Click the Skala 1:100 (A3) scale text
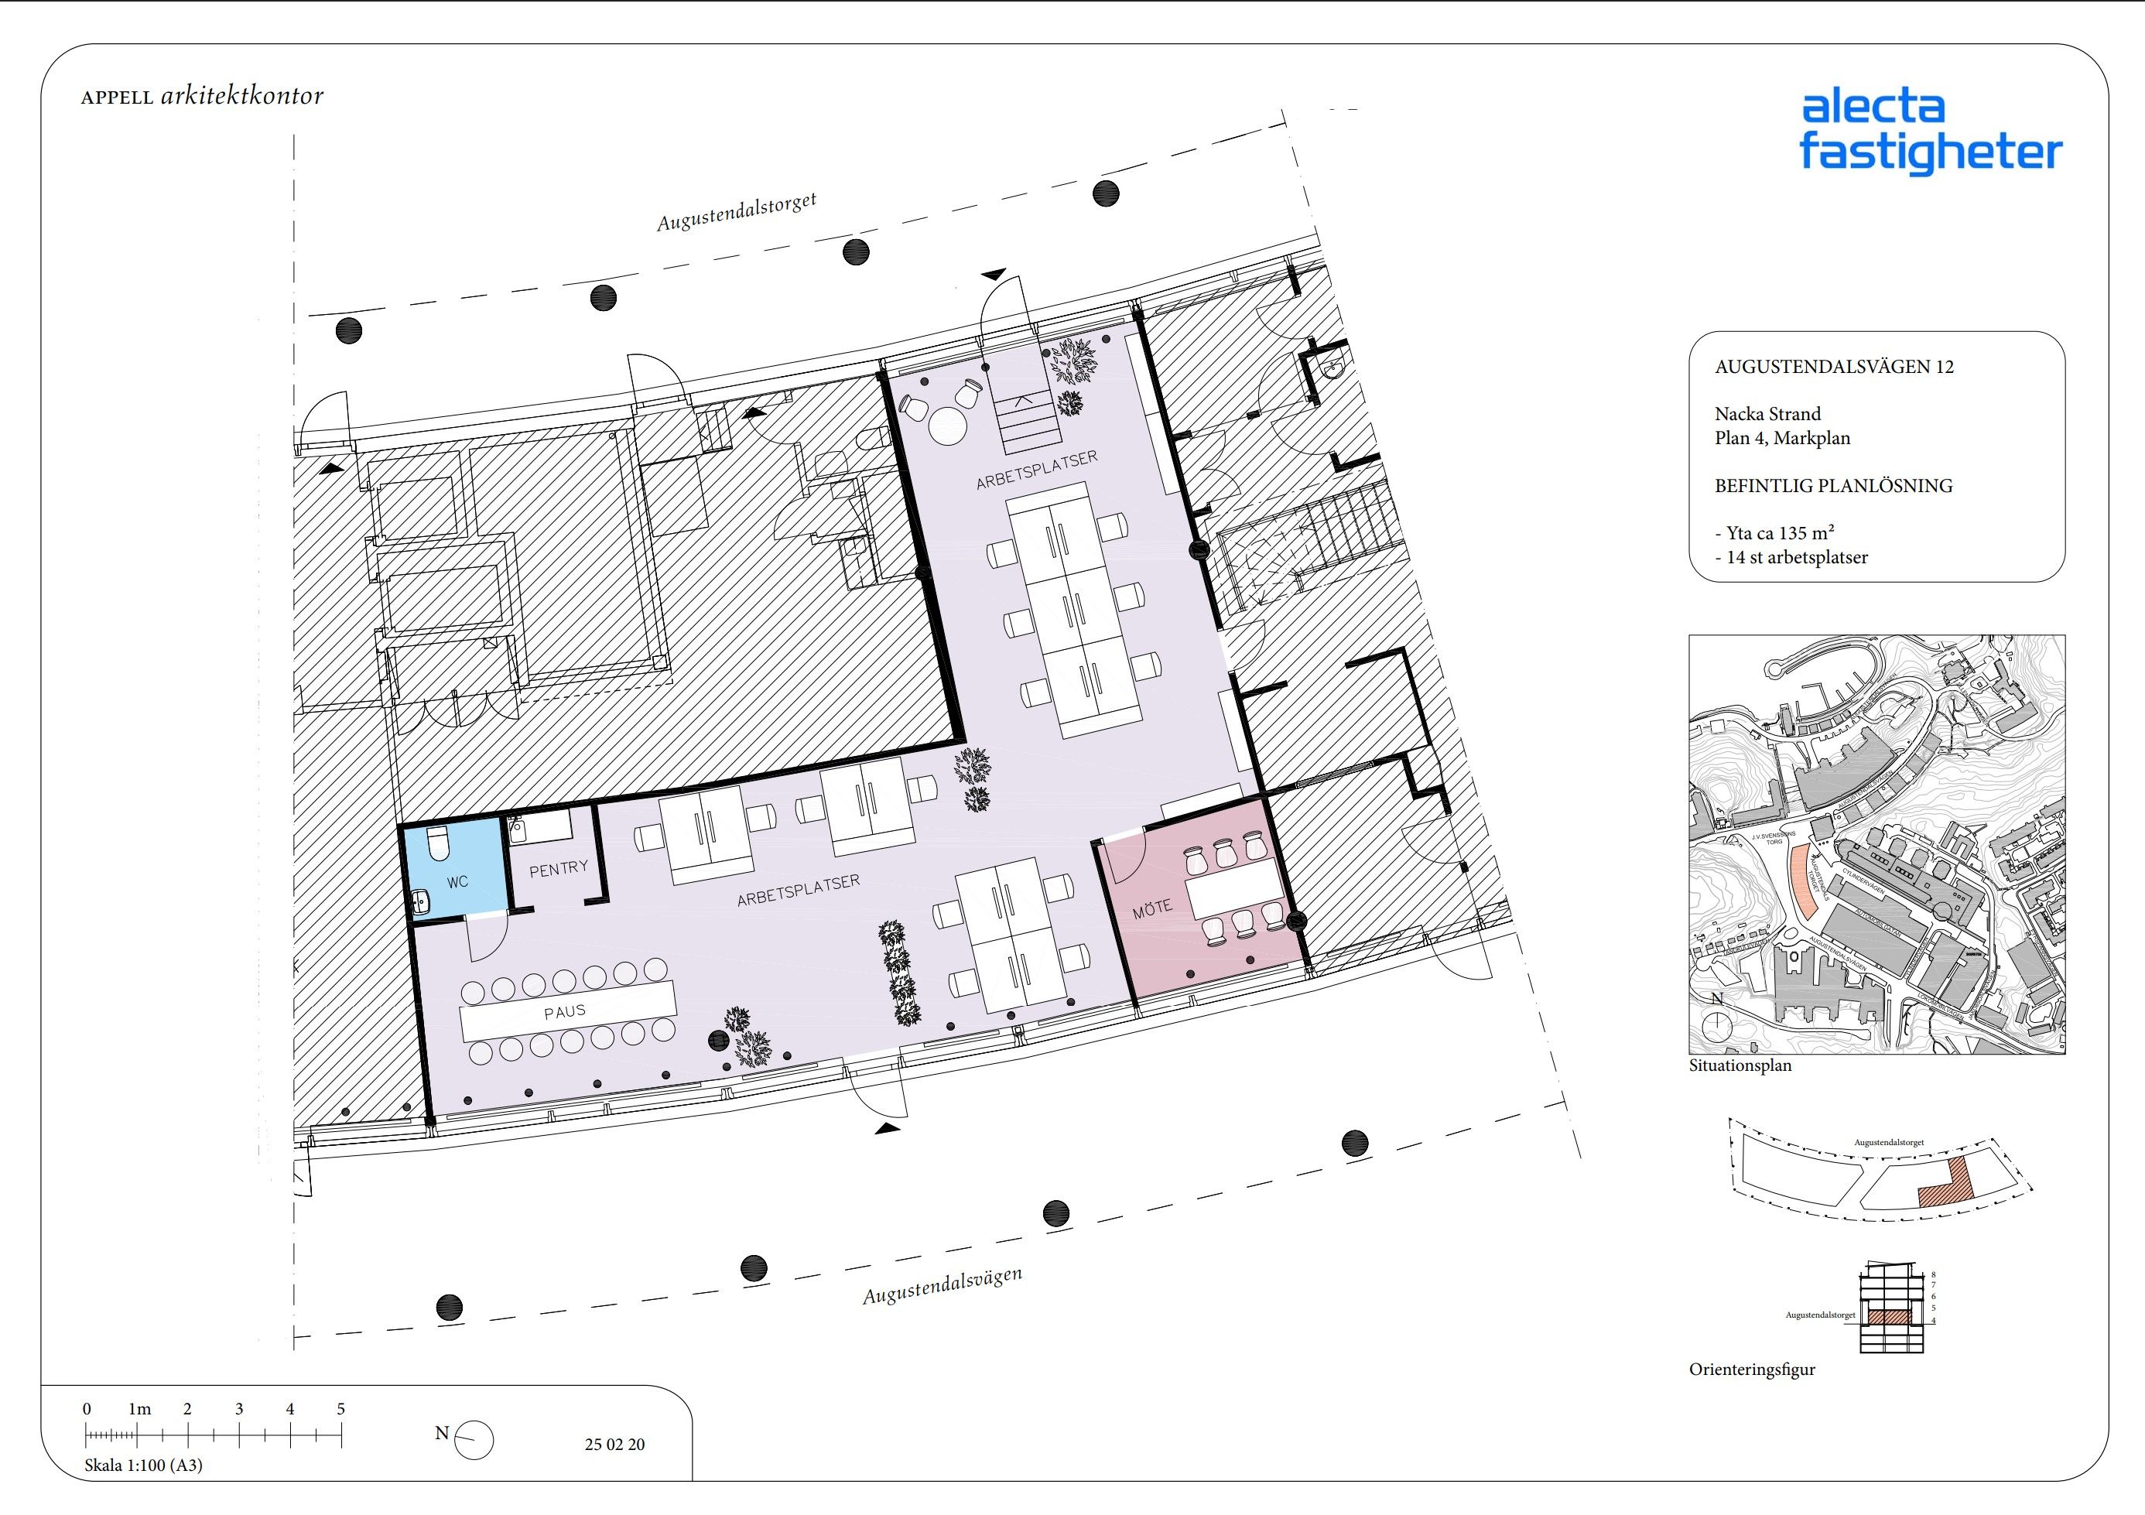This screenshot has width=2145, height=1515. click(x=143, y=1465)
